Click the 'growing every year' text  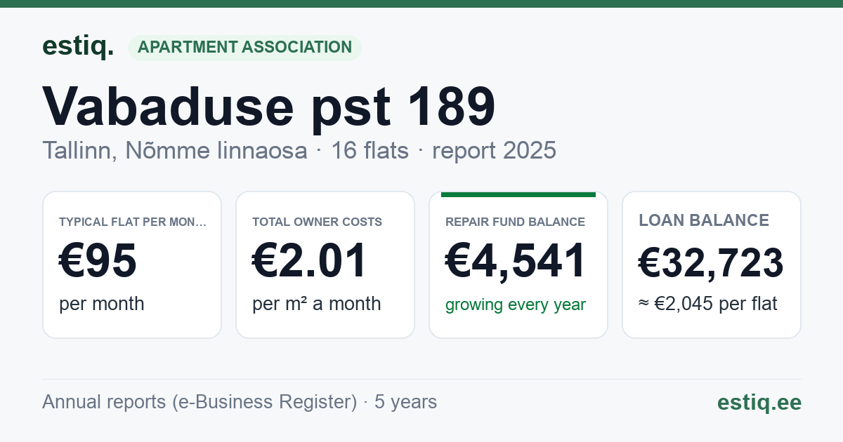(x=516, y=304)
